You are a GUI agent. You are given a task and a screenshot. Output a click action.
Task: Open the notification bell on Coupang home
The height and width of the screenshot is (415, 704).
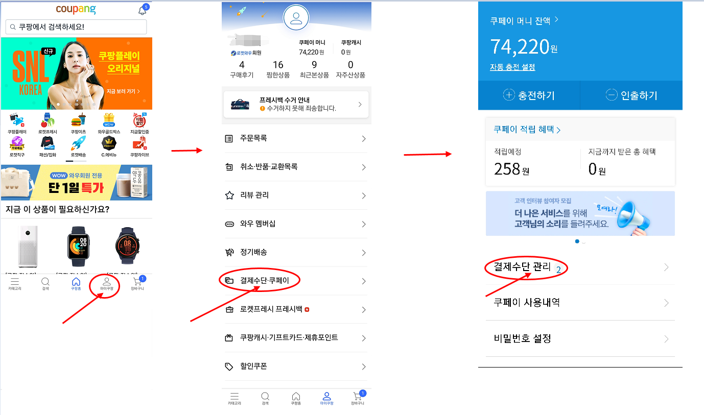[x=143, y=11]
